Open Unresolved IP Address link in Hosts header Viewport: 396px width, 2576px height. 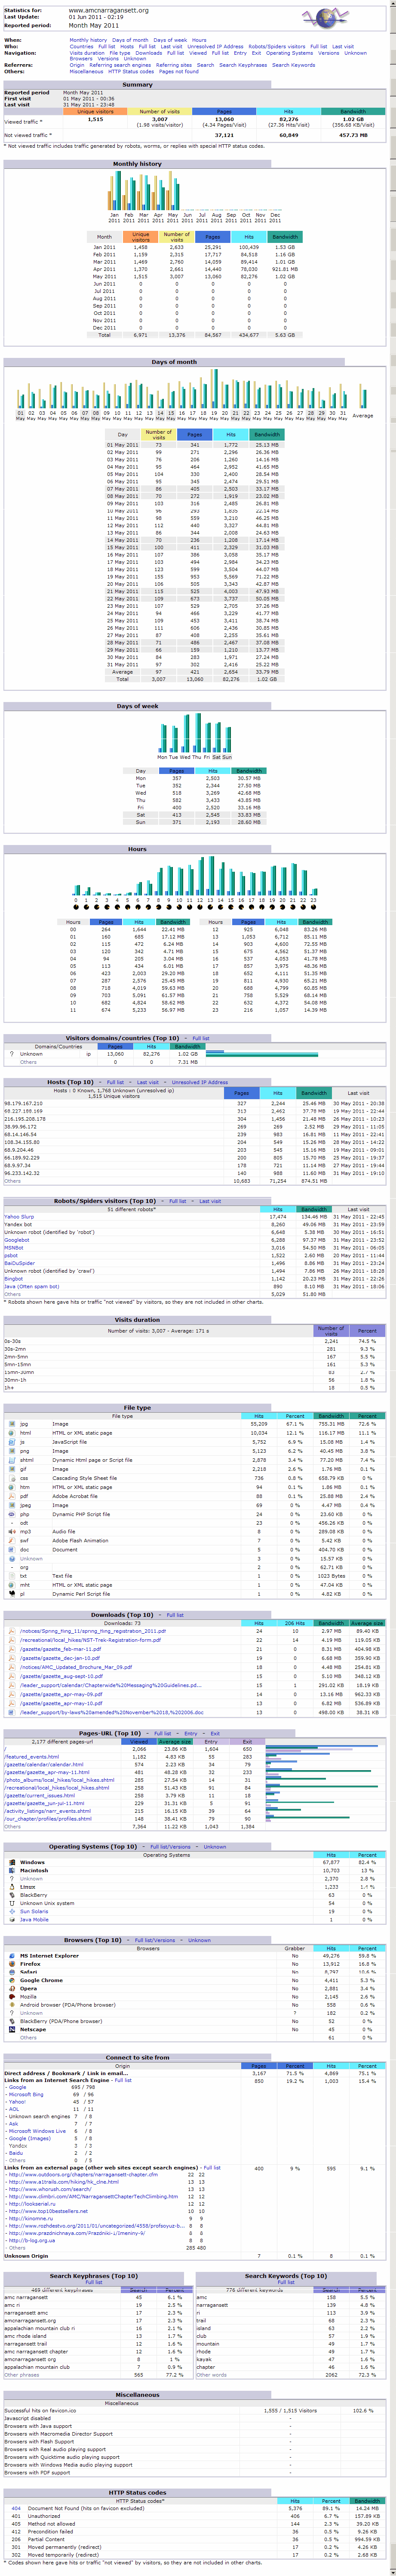click(200, 1082)
